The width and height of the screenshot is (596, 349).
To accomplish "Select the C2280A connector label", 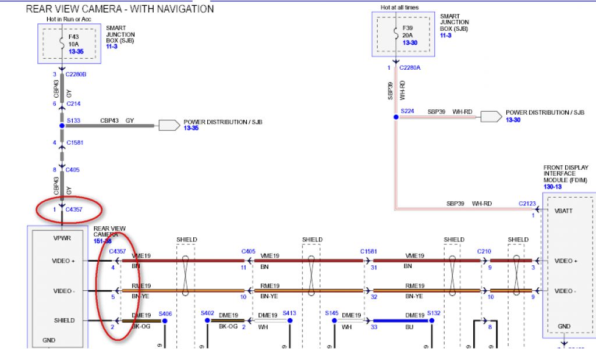I will 410,68.
